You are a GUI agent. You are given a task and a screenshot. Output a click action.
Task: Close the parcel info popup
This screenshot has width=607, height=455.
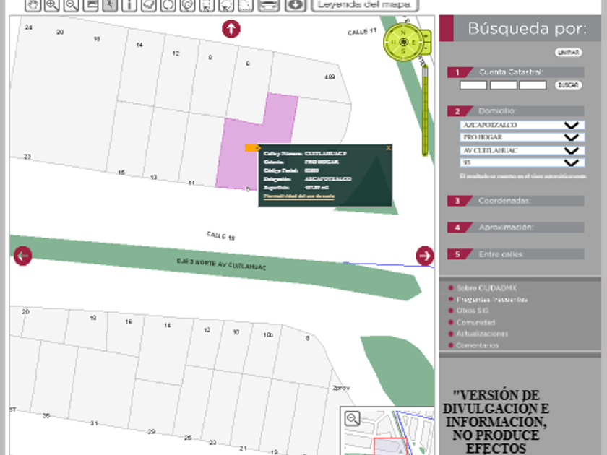(x=388, y=148)
